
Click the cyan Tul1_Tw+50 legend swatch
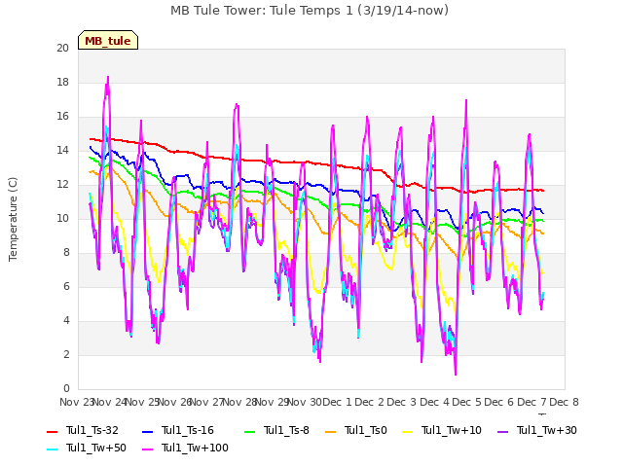point(52,449)
